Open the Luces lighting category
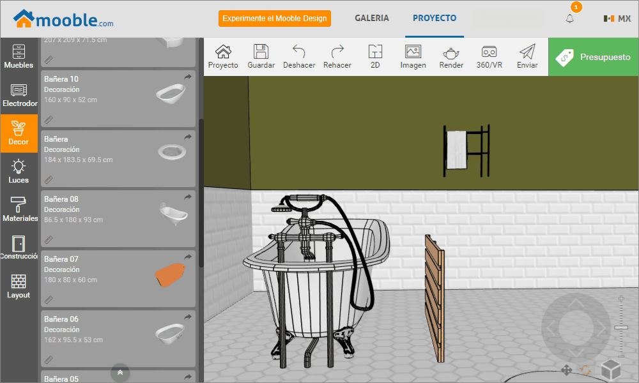The width and height of the screenshot is (639, 383). pos(19,171)
